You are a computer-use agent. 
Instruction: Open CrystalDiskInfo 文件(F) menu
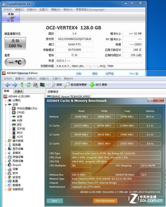tap(8, 10)
